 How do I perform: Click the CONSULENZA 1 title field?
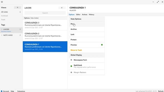coord(77,8)
